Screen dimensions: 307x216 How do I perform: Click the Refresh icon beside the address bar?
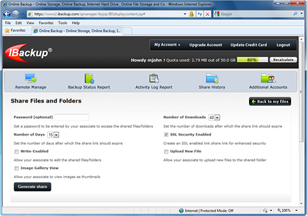[x=200, y=14]
